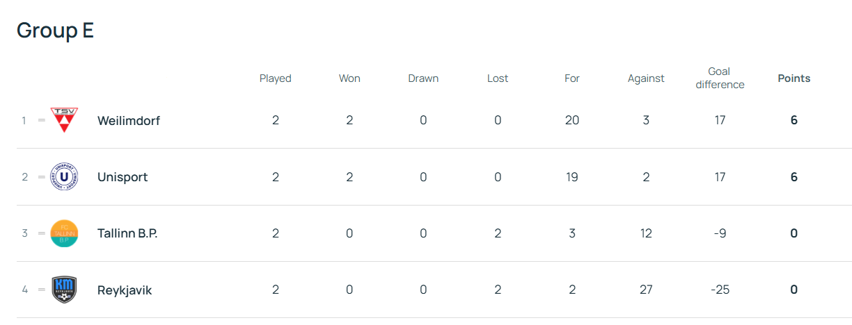Click Reykjavik's goal difference -25 cell
This screenshot has width=852, height=325.
click(720, 290)
